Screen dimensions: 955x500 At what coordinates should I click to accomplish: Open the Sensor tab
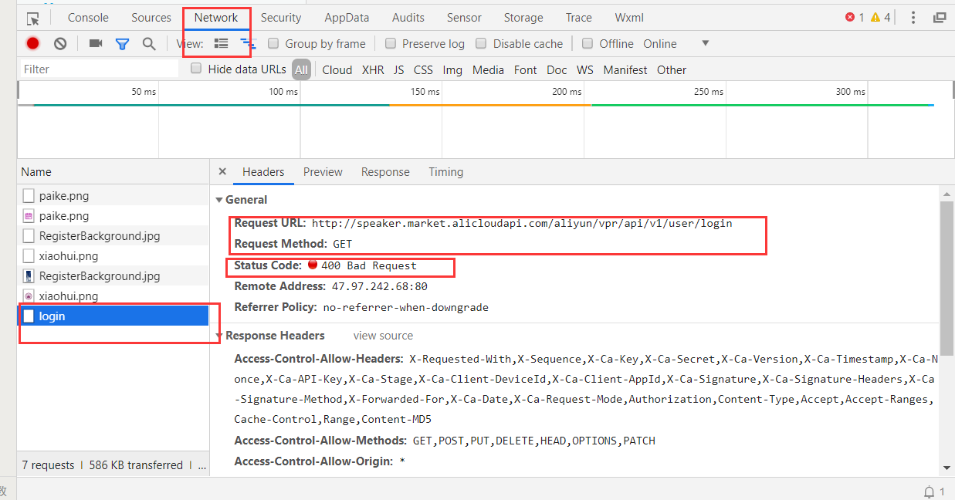[464, 18]
